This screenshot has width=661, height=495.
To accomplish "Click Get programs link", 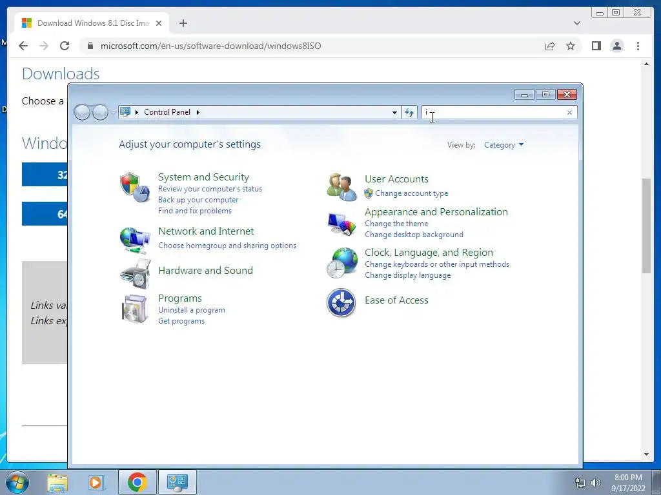I will tap(181, 321).
